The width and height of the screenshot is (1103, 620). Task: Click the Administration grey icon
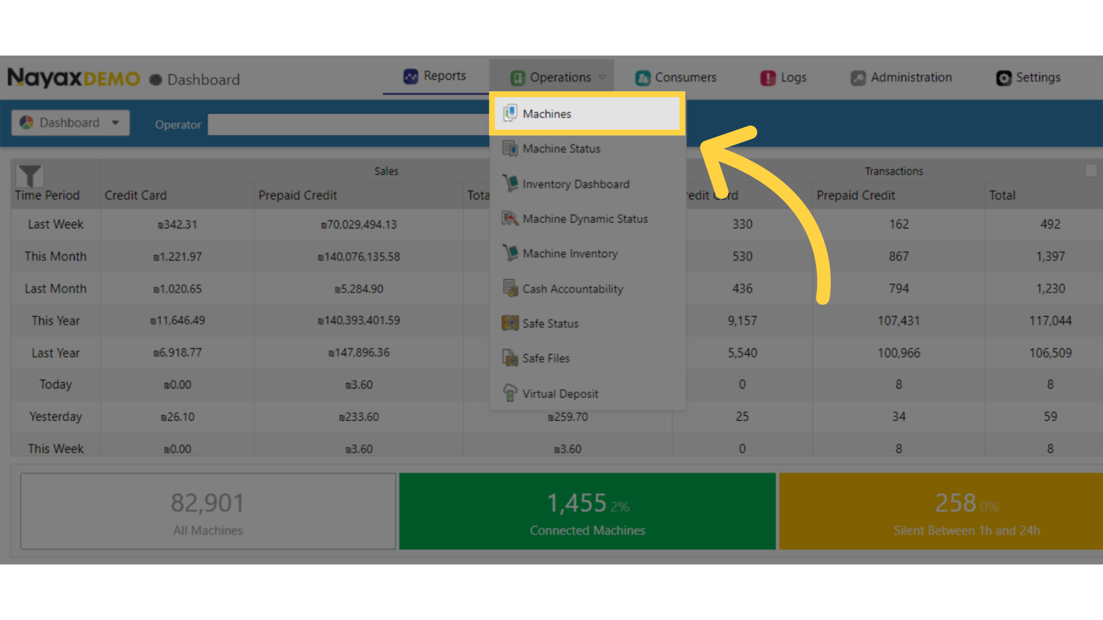[858, 77]
